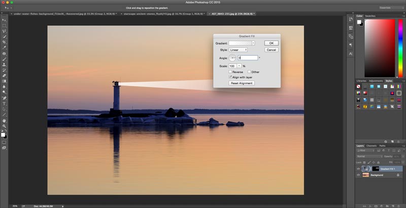Image resolution: width=406 pixels, height=208 pixels.
Task: Click the hue spectrum slider bar
Action: (x=400, y=48)
